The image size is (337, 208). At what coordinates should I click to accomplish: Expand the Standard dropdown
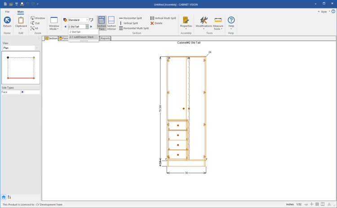point(87,20)
